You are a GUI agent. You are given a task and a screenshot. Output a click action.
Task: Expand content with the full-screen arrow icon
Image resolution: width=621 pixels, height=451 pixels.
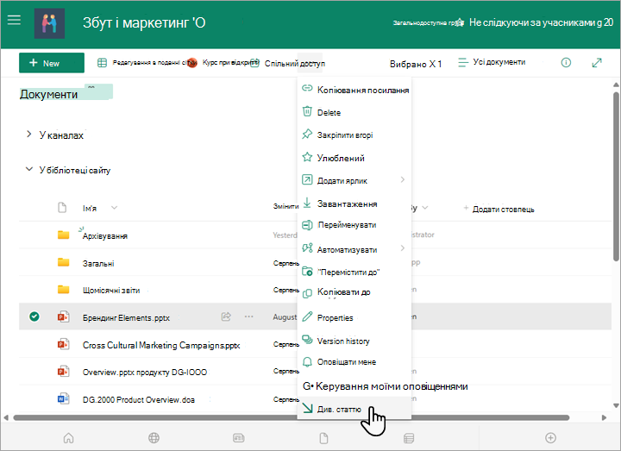tap(597, 63)
